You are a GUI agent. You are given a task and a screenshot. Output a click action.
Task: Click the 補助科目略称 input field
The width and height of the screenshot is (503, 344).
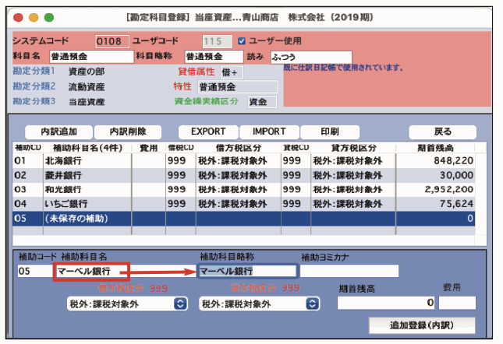[x=247, y=272]
